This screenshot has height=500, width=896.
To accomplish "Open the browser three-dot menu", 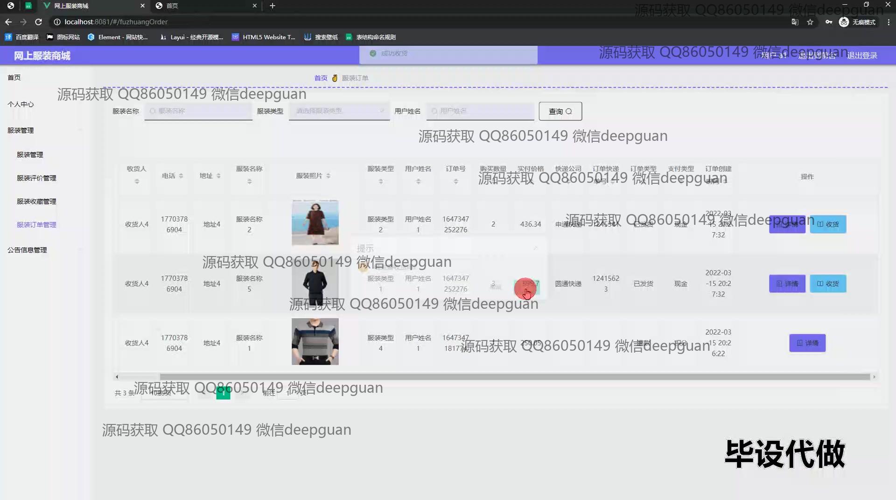I will [889, 22].
